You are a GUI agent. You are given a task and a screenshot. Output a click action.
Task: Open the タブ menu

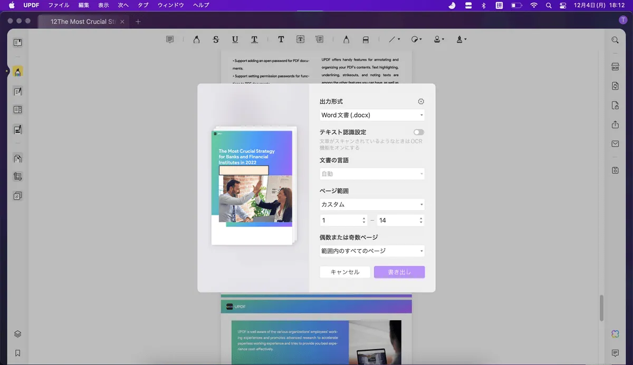point(143,5)
